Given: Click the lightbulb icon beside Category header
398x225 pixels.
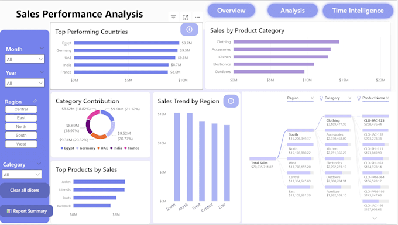Looking at the screenshot, I should coord(321,98).
